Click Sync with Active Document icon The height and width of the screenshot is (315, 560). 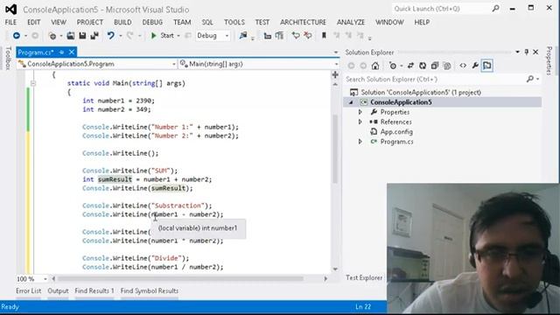pyautogui.click(x=410, y=66)
